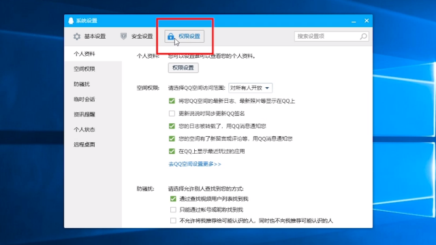
Task: Toggle 通过查找视频用户列表找到我 checkbox
Action: click(173, 199)
